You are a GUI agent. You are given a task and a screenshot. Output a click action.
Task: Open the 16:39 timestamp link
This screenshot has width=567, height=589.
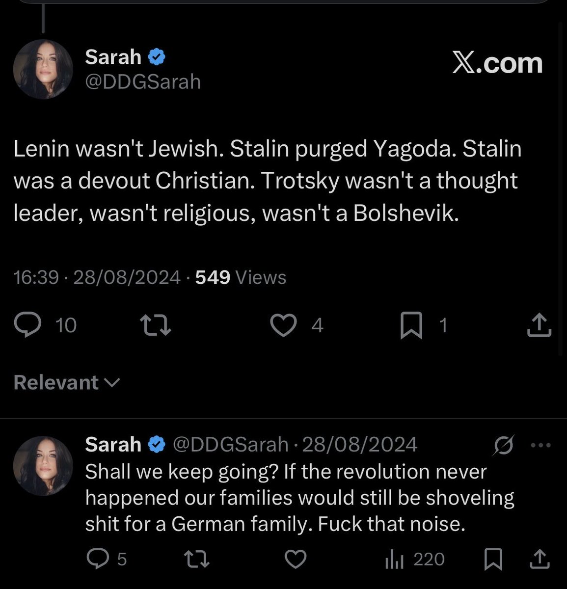coord(36,278)
